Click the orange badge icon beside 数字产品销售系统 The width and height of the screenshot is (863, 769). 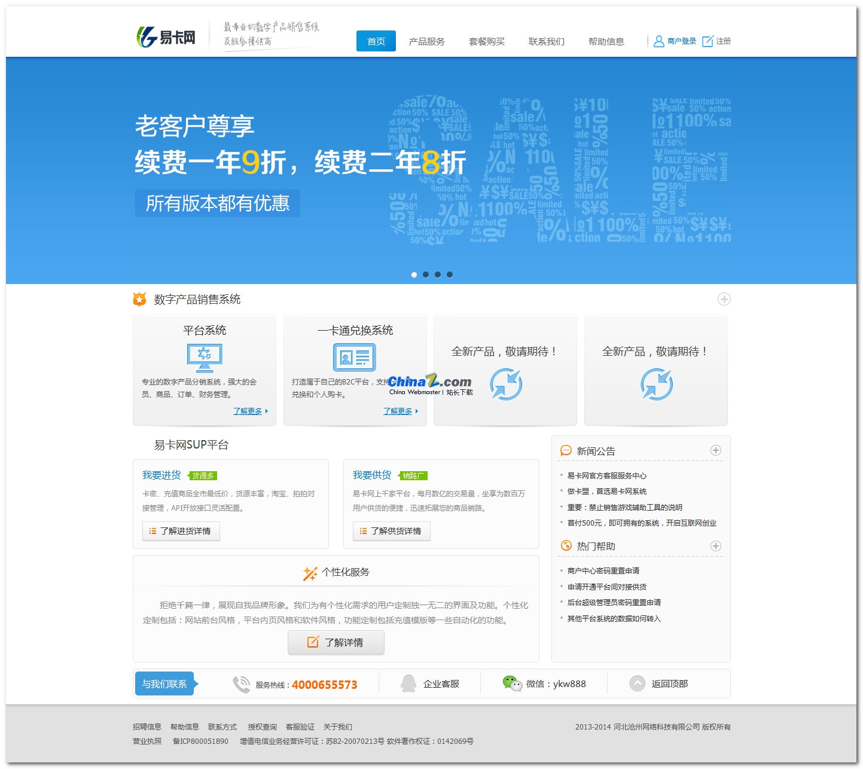pyautogui.click(x=139, y=299)
